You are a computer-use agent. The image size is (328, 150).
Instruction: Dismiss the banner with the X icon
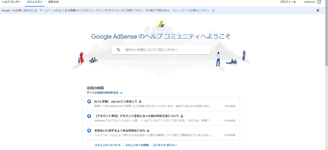[318, 10]
